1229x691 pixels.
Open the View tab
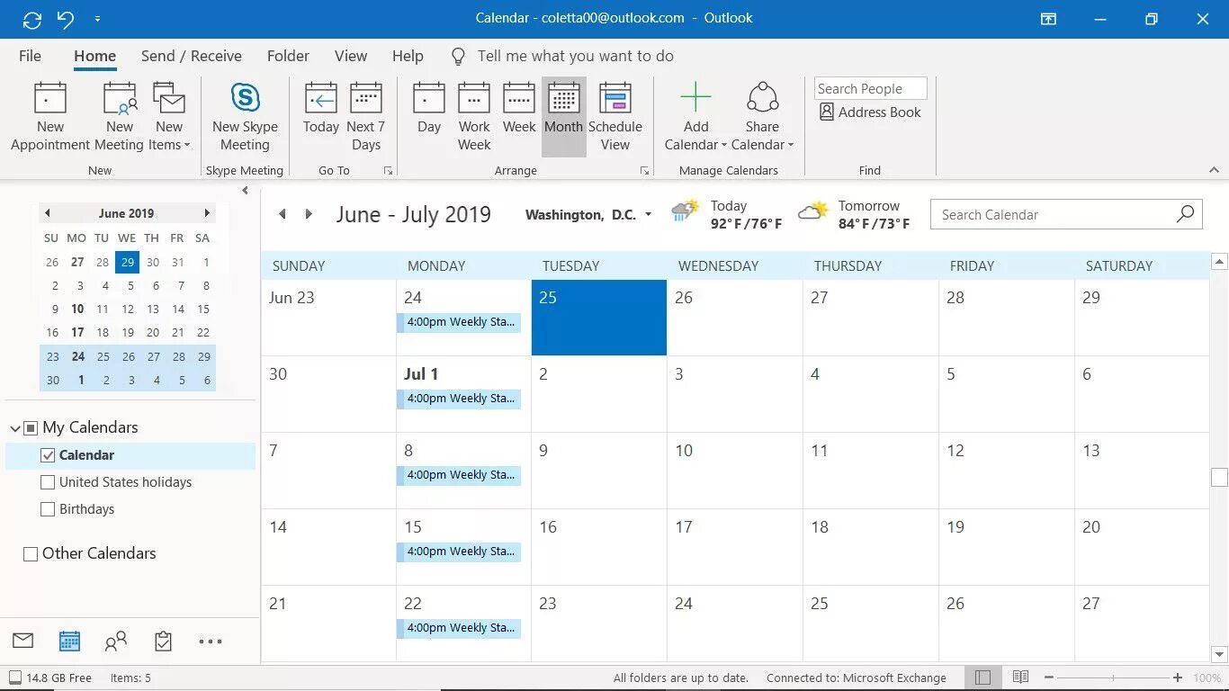(351, 56)
